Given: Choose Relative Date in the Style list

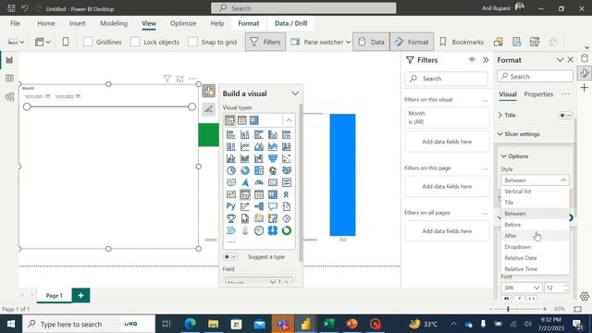Looking at the screenshot, I should [535, 258].
